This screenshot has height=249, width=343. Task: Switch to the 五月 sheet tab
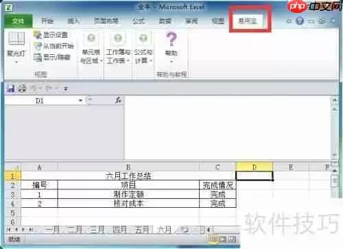[x=142, y=230]
